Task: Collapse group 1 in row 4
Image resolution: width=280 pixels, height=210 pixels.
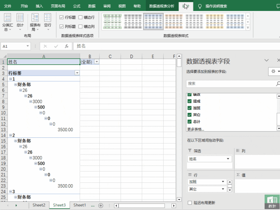Action: pos(10,79)
